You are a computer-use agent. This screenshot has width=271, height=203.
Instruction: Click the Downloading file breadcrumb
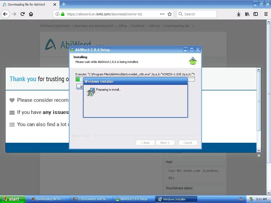click(177, 26)
